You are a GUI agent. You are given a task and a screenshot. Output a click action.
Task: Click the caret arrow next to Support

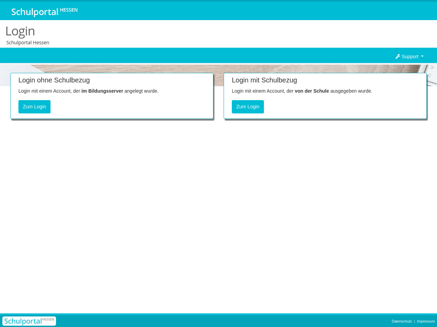tap(422, 57)
